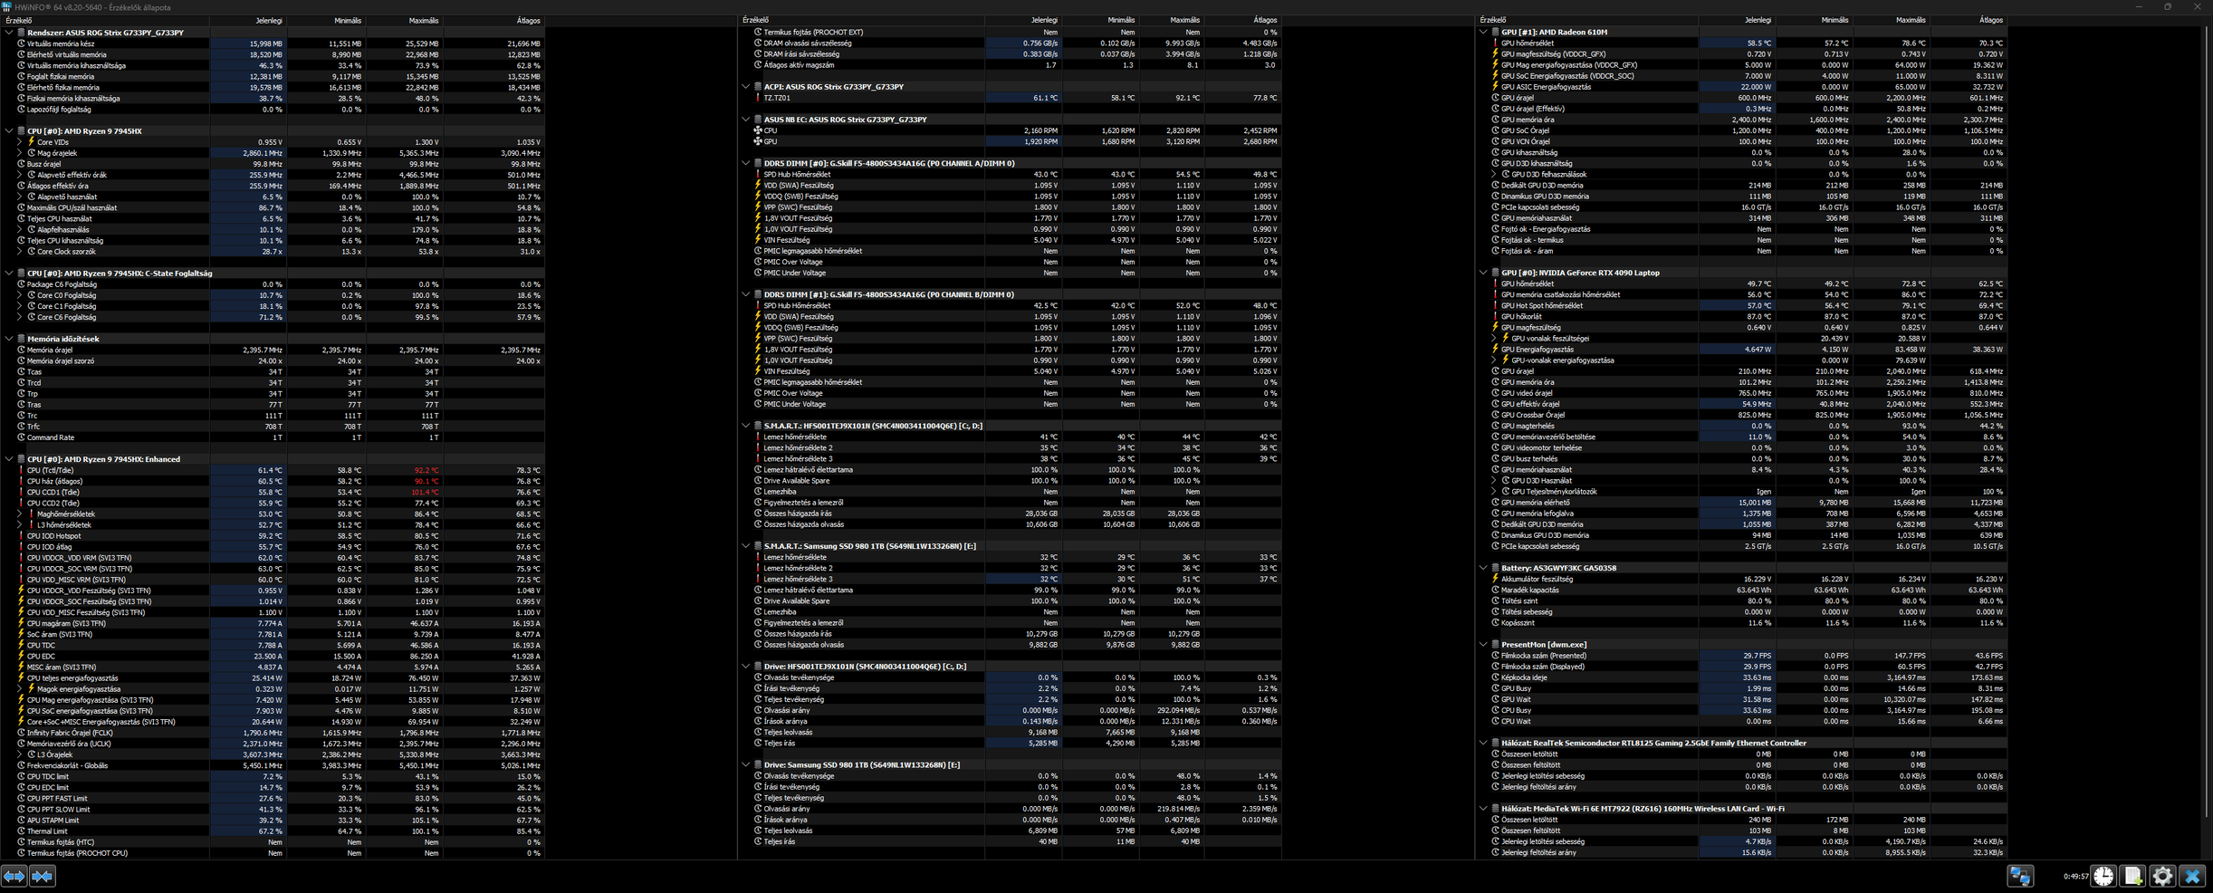Image resolution: width=2213 pixels, height=893 pixels.
Task: Expand the Core VIDs row
Action: click(x=20, y=142)
